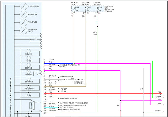Click the resistor zigzag symbol near pin 13

[35, 40]
